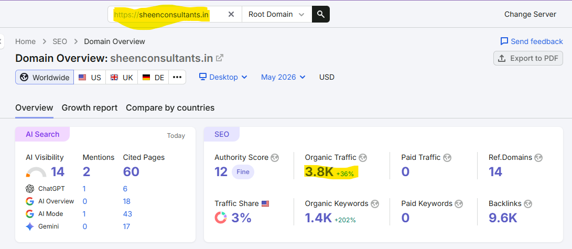The height and width of the screenshot is (249, 572).
Task: Click USD currency label
Action: click(x=327, y=77)
